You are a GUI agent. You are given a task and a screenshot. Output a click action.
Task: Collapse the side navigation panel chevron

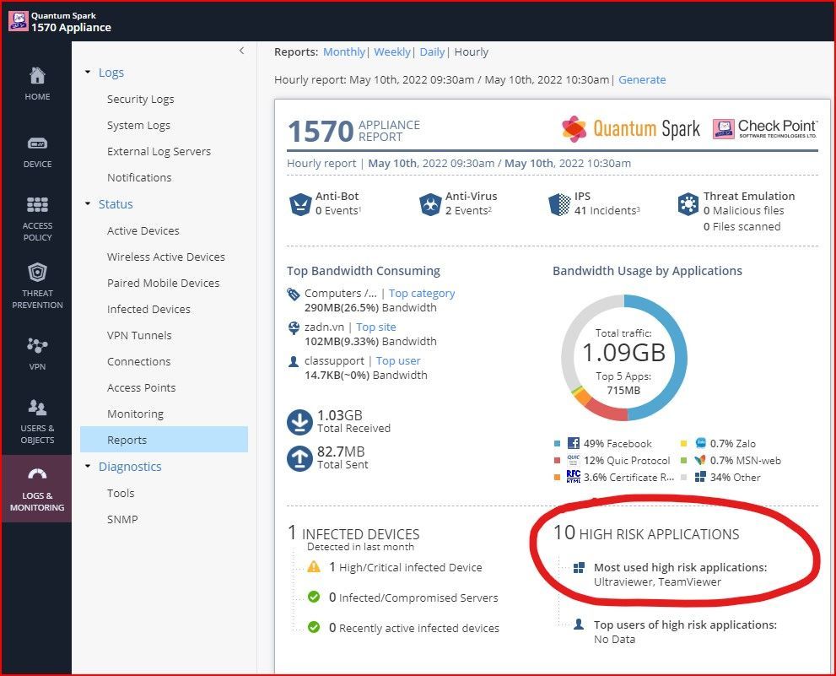pyautogui.click(x=241, y=50)
